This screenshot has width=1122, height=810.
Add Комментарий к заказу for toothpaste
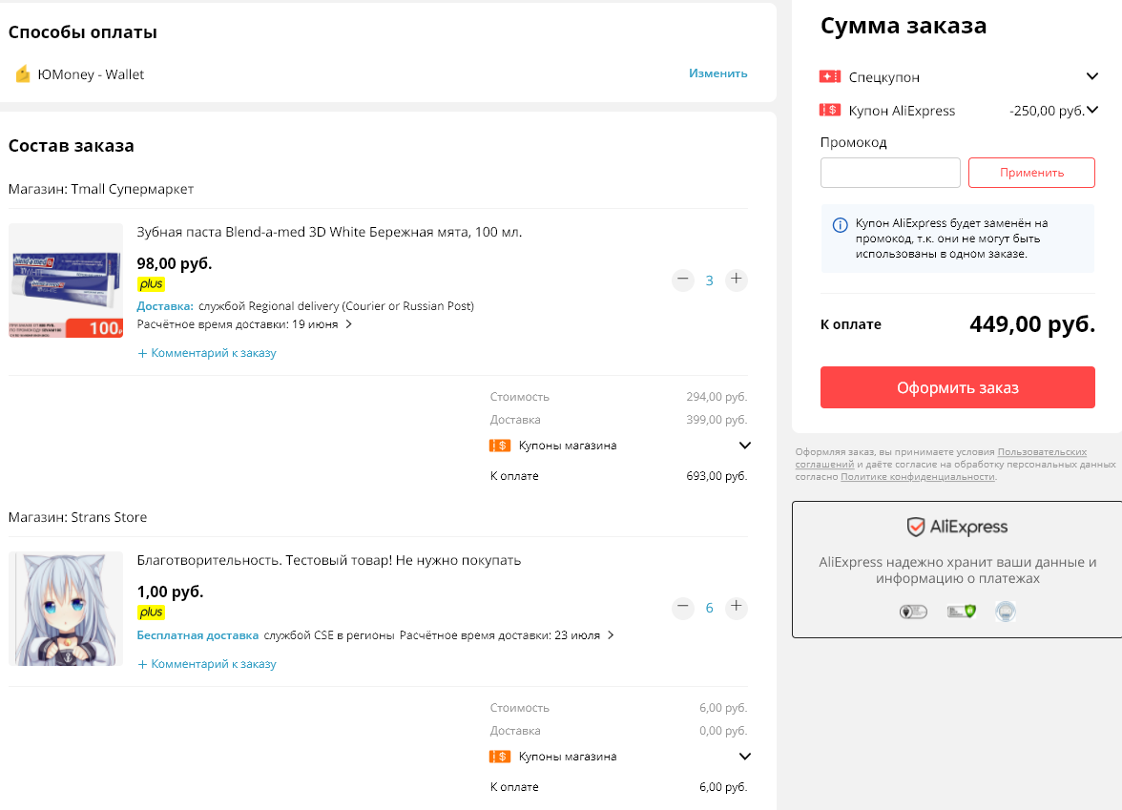coord(207,353)
